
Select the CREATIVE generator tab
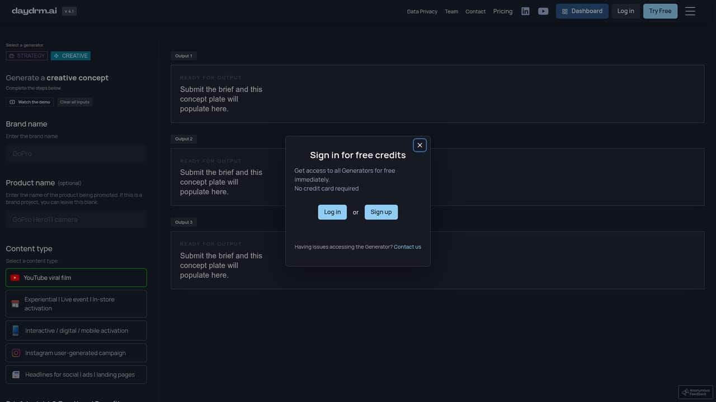70,56
